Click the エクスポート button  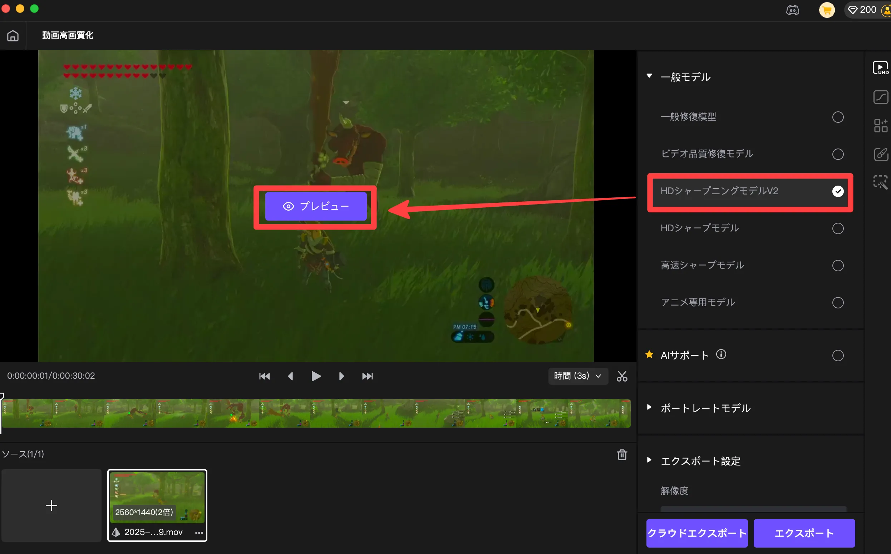click(804, 533)
